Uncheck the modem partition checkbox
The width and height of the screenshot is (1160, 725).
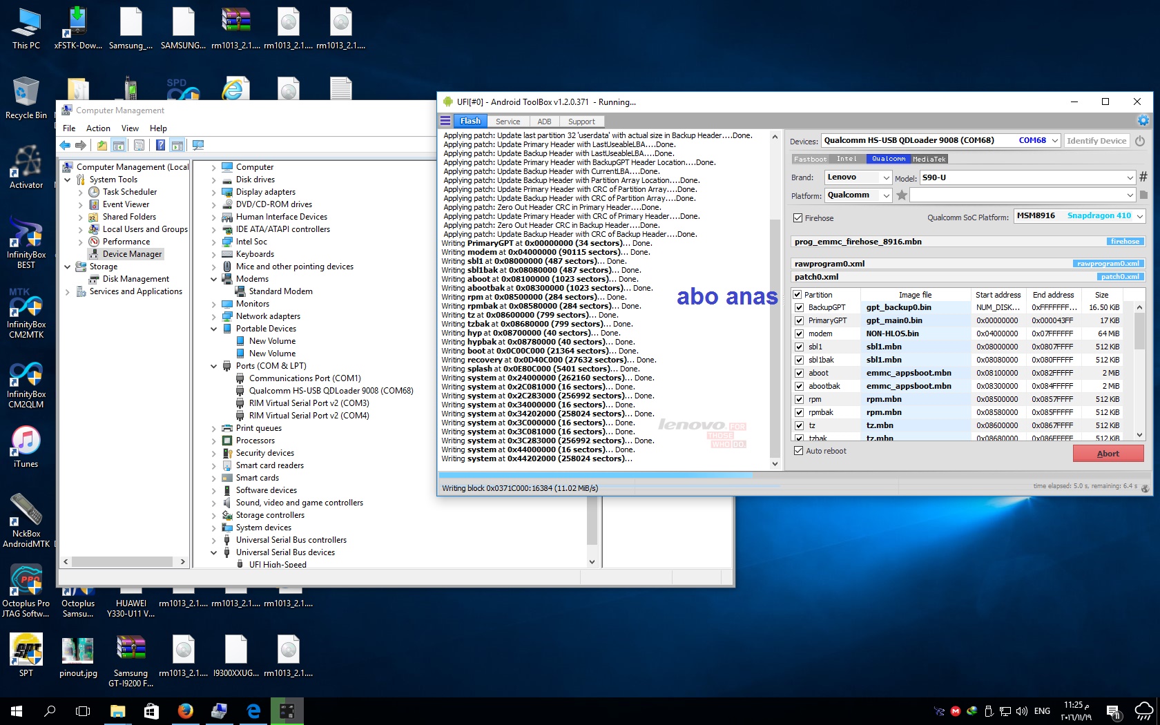[x=799, y=334]
